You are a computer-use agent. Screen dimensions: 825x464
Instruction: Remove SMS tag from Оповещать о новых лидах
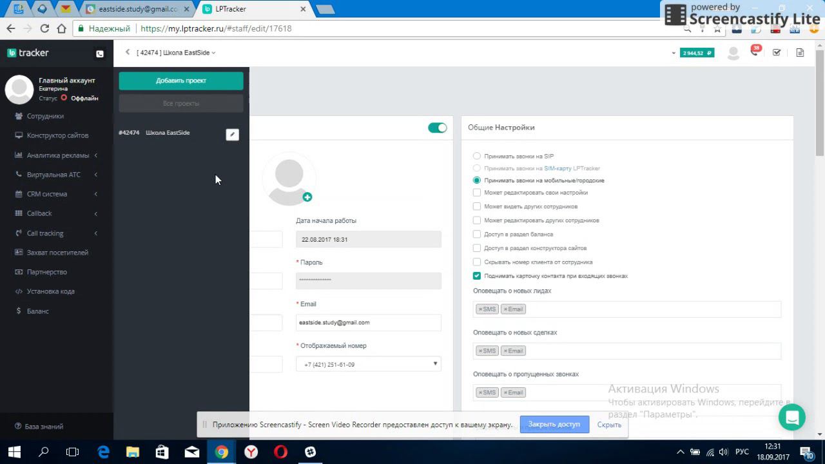480,309
